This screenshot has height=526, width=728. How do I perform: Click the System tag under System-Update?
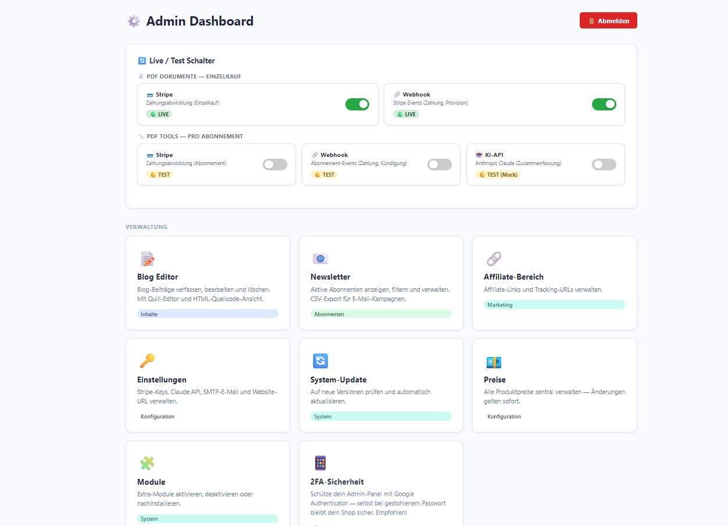tap(381, 416)
